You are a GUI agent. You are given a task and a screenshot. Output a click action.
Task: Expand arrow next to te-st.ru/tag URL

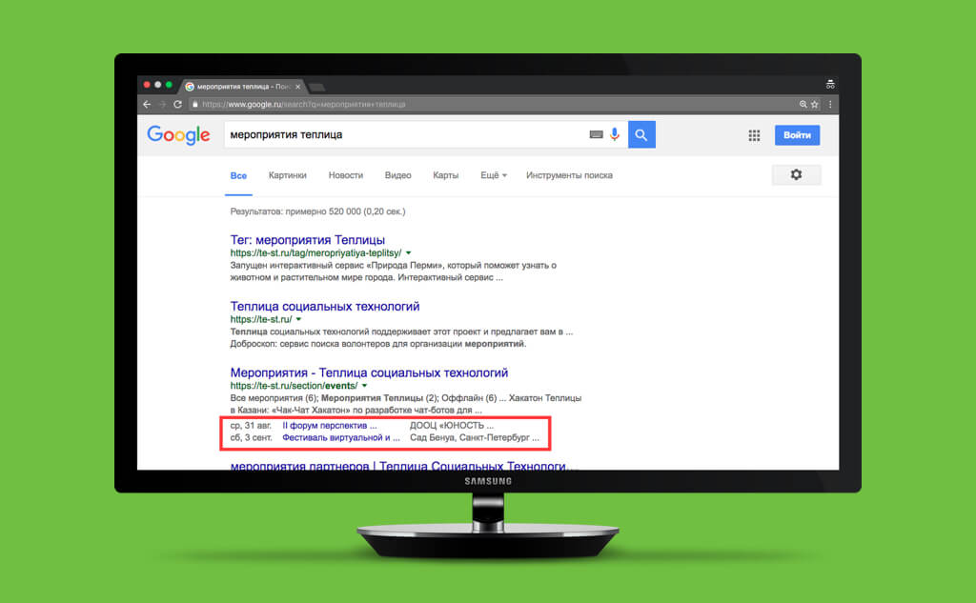(x=408, y=253)
